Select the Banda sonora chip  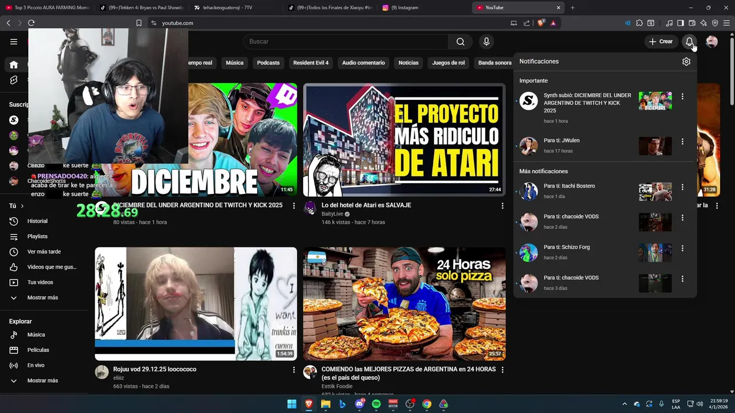[494, 63]
